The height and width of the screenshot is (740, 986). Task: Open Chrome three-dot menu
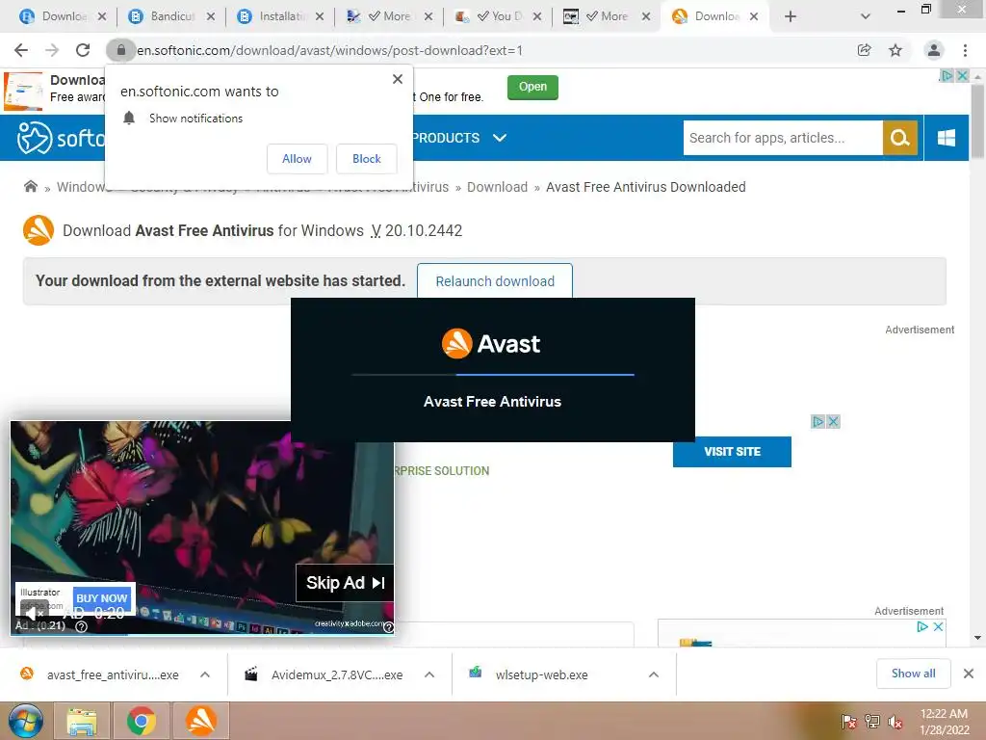965,50
